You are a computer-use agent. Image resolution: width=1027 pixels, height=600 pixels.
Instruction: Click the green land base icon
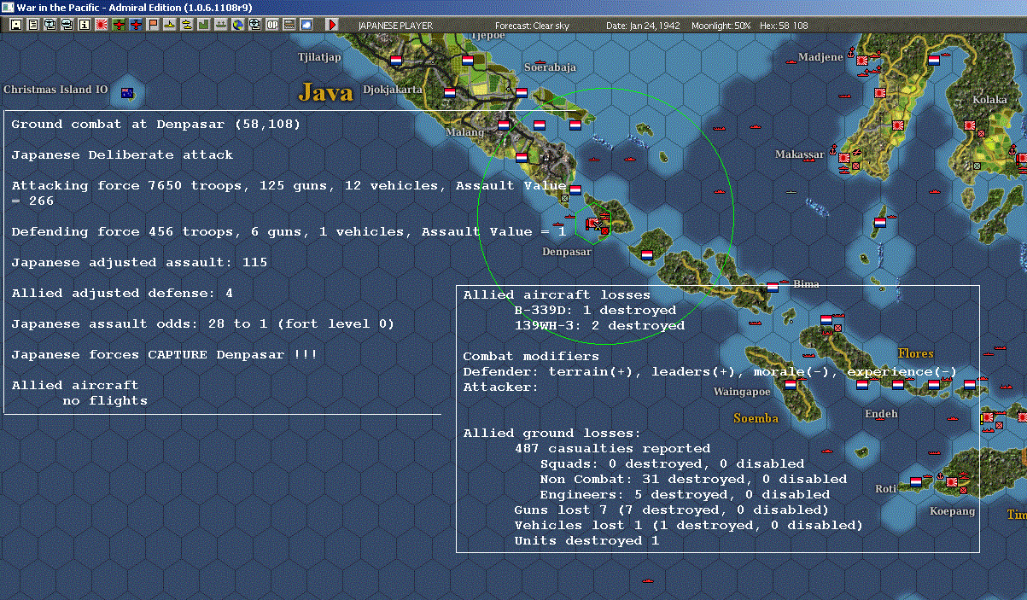(205, 25)
